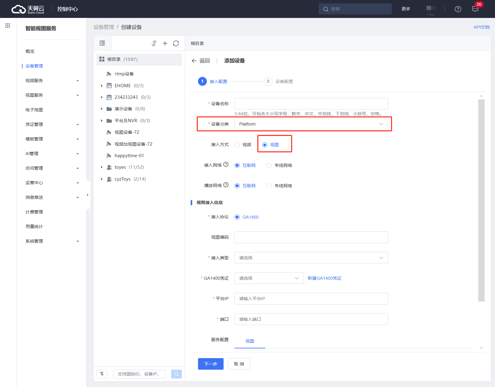Expand the 视频服务 sidebar menu
This screenshot has width=495, height=387.
[x=51, y=81]
